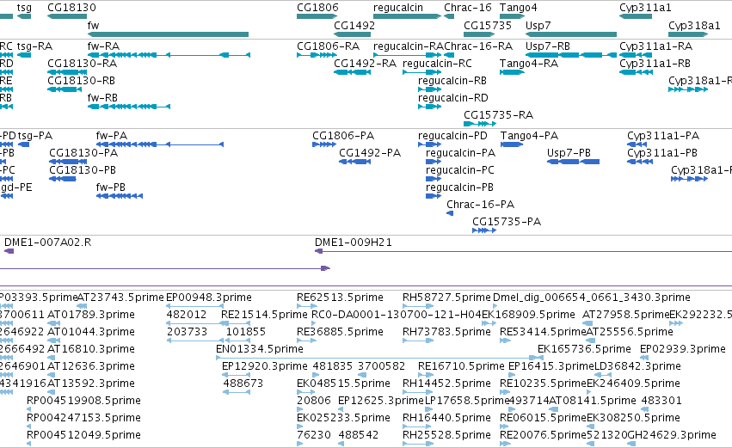This screenshot has height=448, width=732.
Task: Click the Tango4-PA protein label
Action: [x=529, y=136]
